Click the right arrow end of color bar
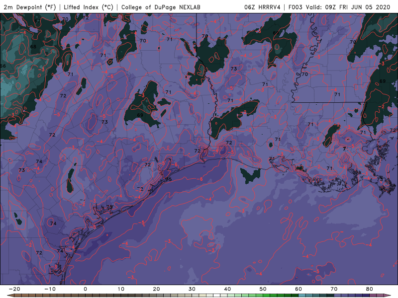 tap(387, 296)
